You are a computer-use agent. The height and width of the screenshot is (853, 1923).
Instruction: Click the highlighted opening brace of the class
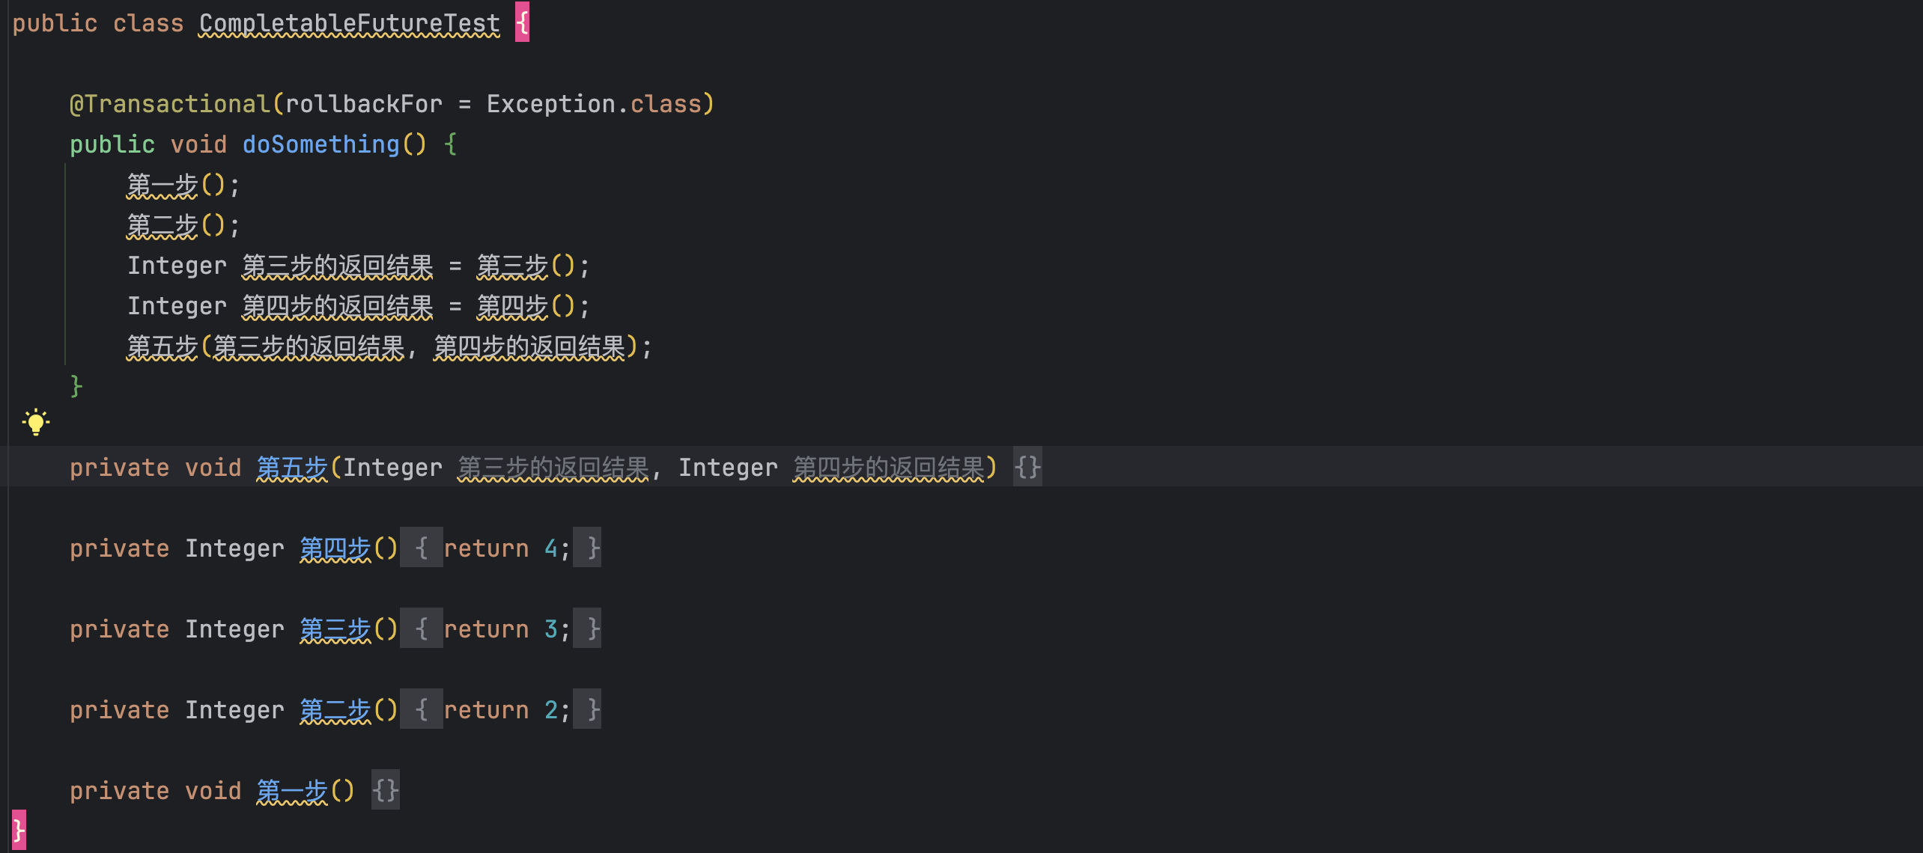coord(522,23)
